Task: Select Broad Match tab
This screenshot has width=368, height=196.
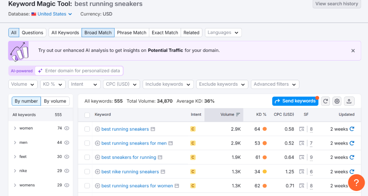Action: click(x=98, y=33)
